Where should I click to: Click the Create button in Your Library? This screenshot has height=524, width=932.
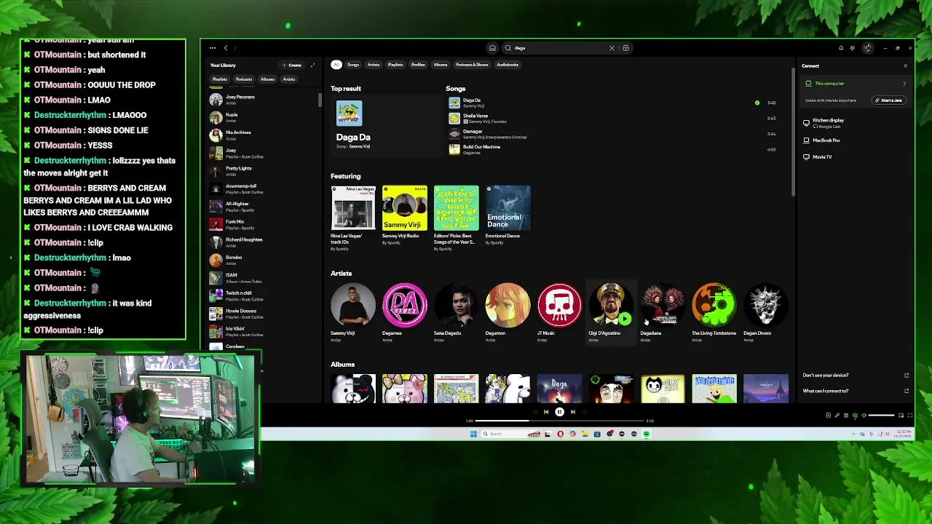point(292,65)
